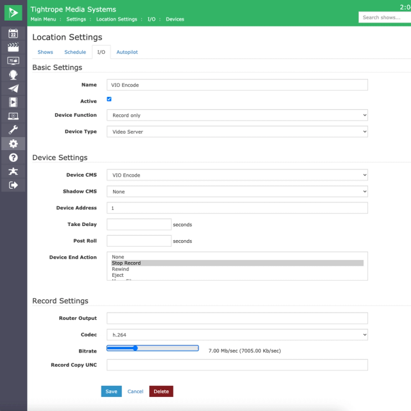Screen dimensions: 411x411
Task: Click the Take Delay seconds field
Action: click(139, 224)
